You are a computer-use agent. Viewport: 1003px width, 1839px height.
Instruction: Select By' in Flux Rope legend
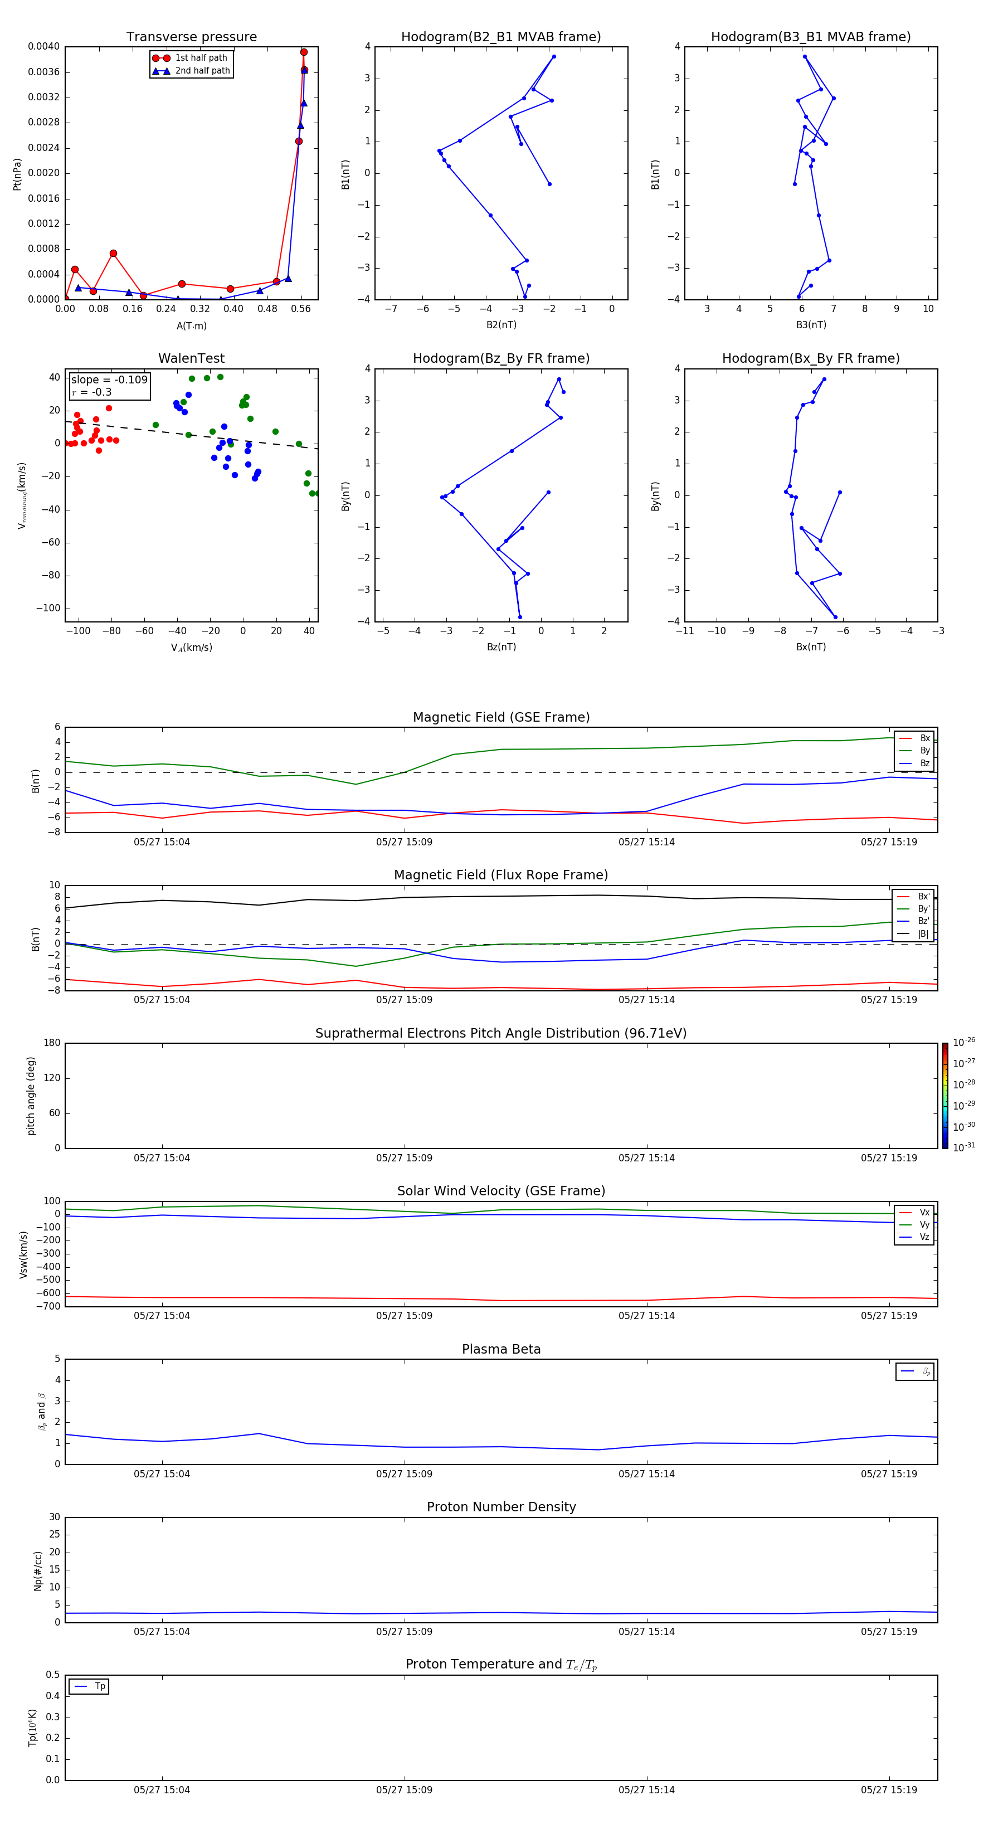[x=914, y=909]
